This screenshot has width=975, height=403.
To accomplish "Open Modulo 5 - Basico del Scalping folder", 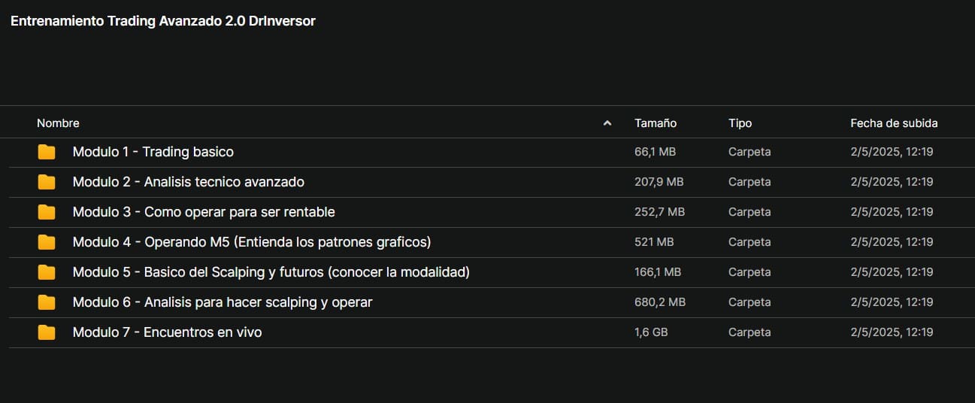I will click(271, 272).
